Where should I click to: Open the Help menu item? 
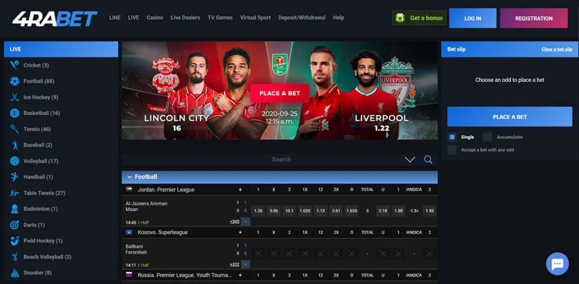click(338, 18)
